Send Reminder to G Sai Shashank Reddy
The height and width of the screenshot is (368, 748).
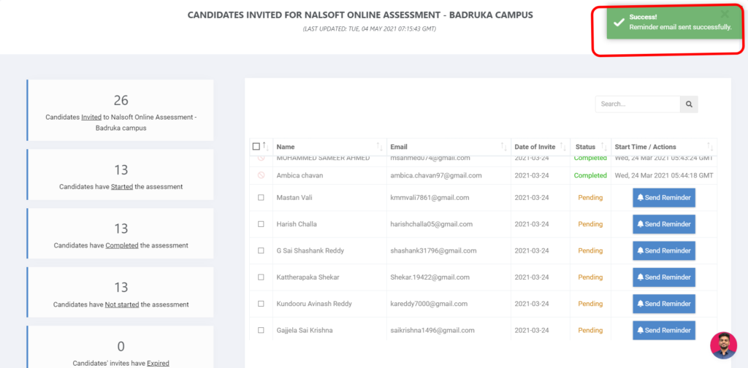tap(664, 250)
